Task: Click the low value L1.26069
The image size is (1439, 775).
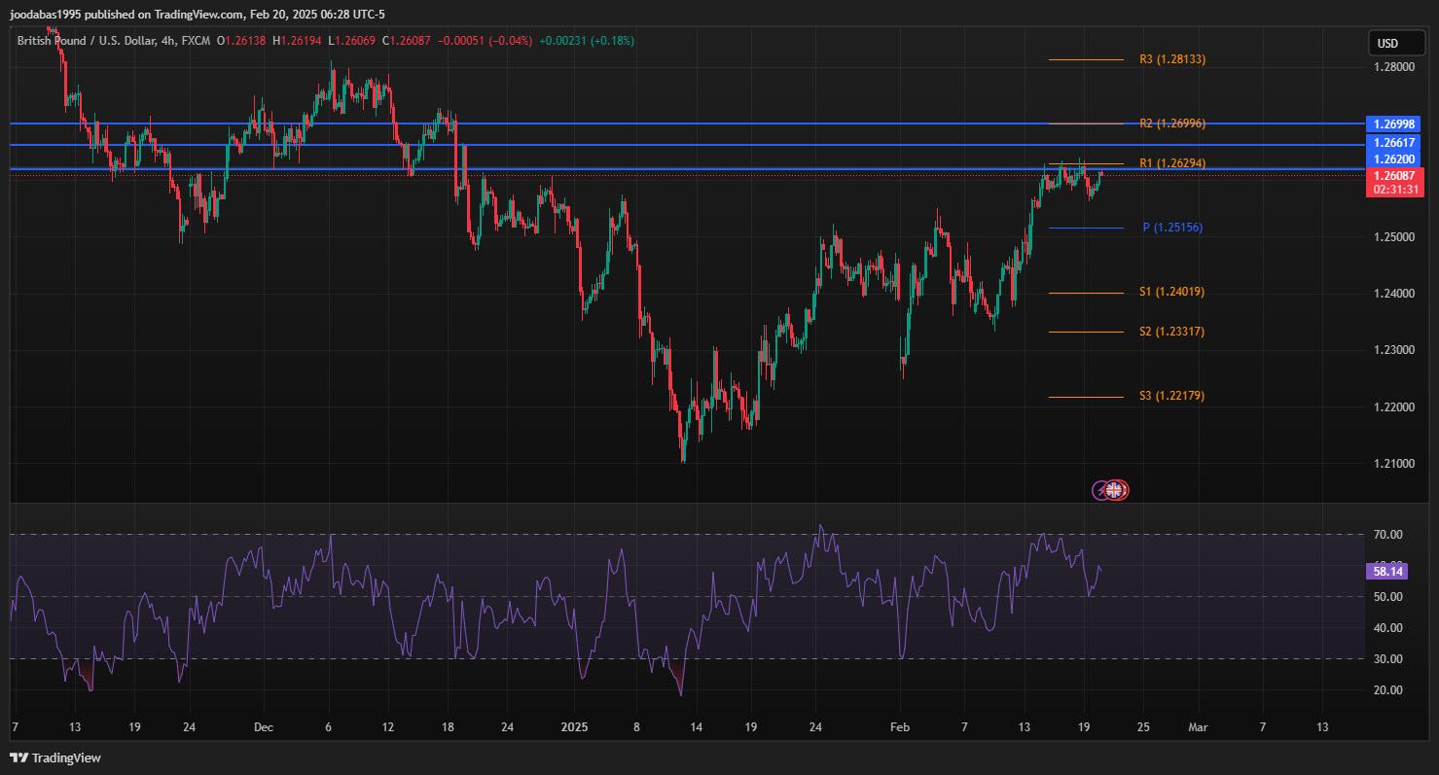Action: pyautogui.click(x=352, y=41)
